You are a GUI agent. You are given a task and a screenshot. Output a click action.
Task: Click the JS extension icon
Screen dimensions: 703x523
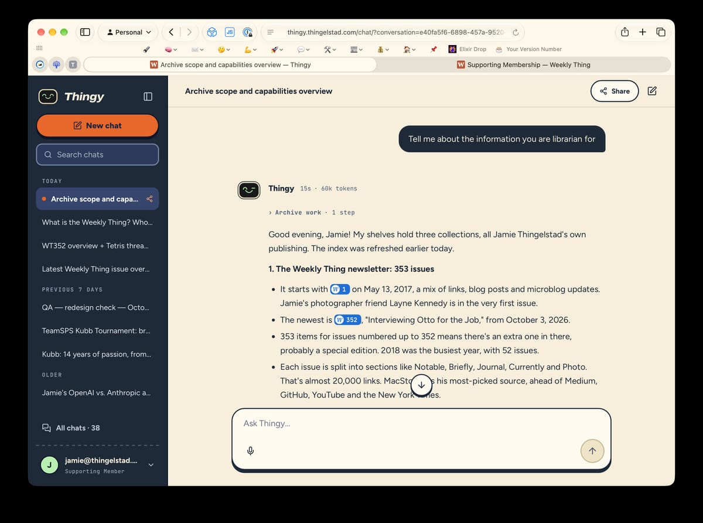(230, 32)
